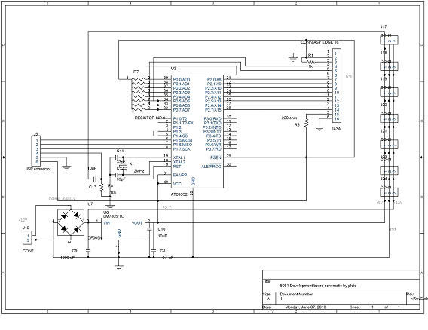Click the 'EA/VPP' pin name
The image size is (428, 330).
pyautogui.click(x=180, y=175)
